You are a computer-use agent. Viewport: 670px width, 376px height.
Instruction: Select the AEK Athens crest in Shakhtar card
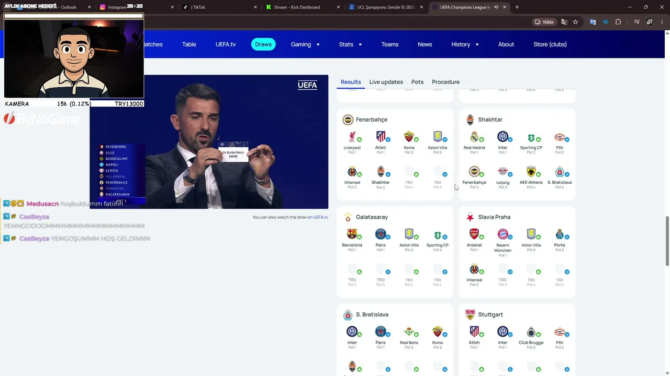tap(531, 172)
